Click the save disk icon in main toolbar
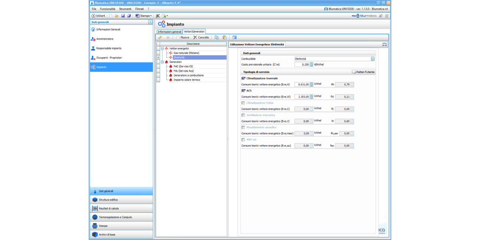 (123, 16)
